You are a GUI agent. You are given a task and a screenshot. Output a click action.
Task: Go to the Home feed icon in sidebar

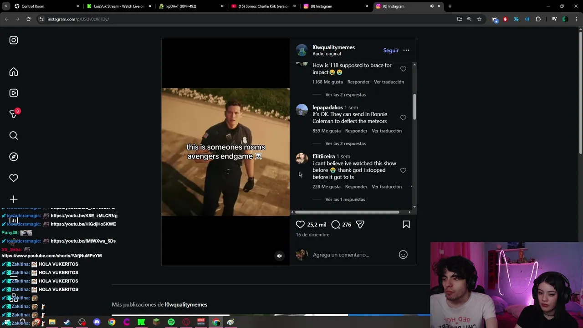(14, 72)
